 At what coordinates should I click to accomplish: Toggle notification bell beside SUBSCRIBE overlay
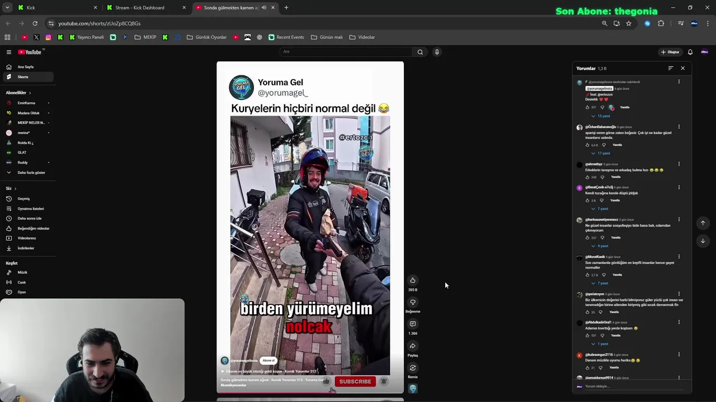(384, 381)
